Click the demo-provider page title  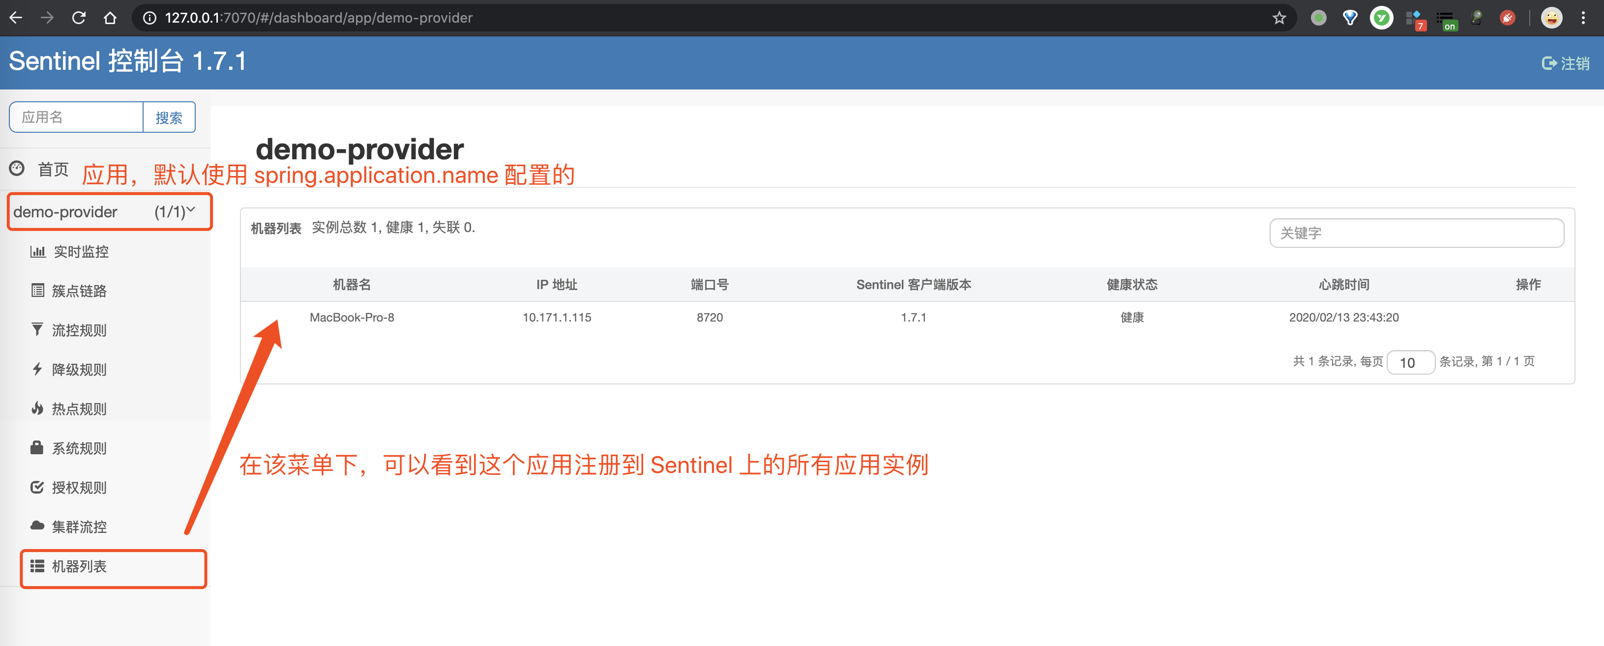(360, 149)
